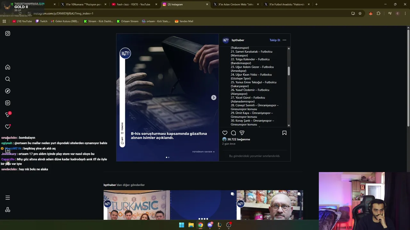The image size is (410, 230).
Task: Open the blue carousel related post thumbnail
Action: point(203,205)
